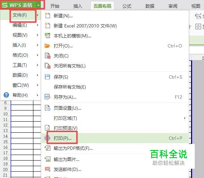
Task: Open the 帮助(H) menu item
Action: click(20, 95)
